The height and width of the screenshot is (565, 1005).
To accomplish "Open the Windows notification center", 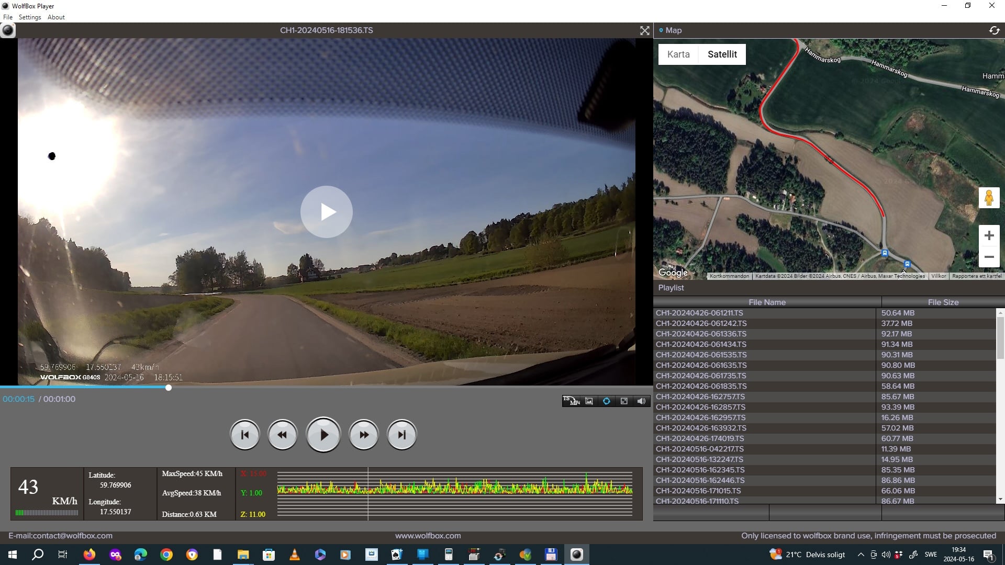I will 989,555.
